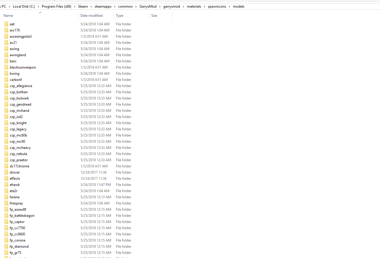Select the eta2r folder name

(x=14, y=191)
